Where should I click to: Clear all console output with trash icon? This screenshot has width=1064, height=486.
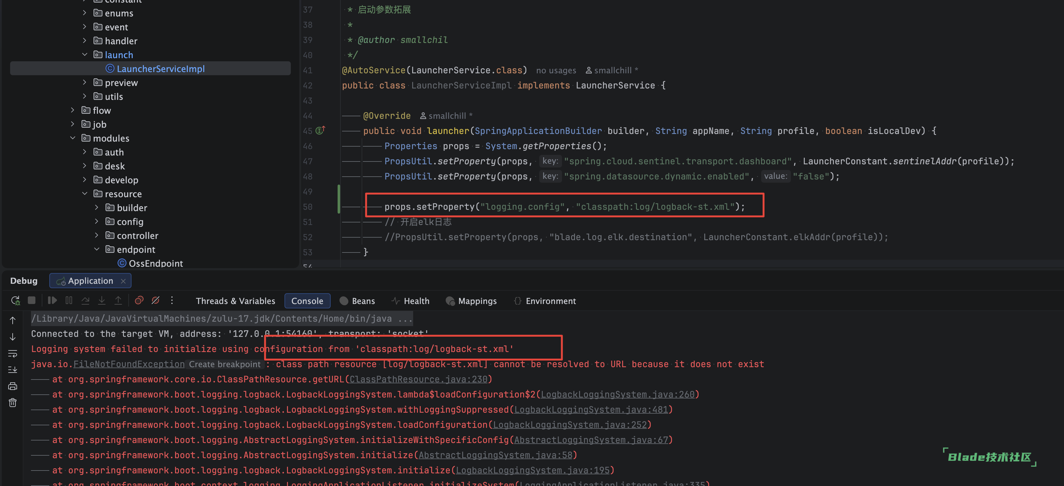pos(13,403)
